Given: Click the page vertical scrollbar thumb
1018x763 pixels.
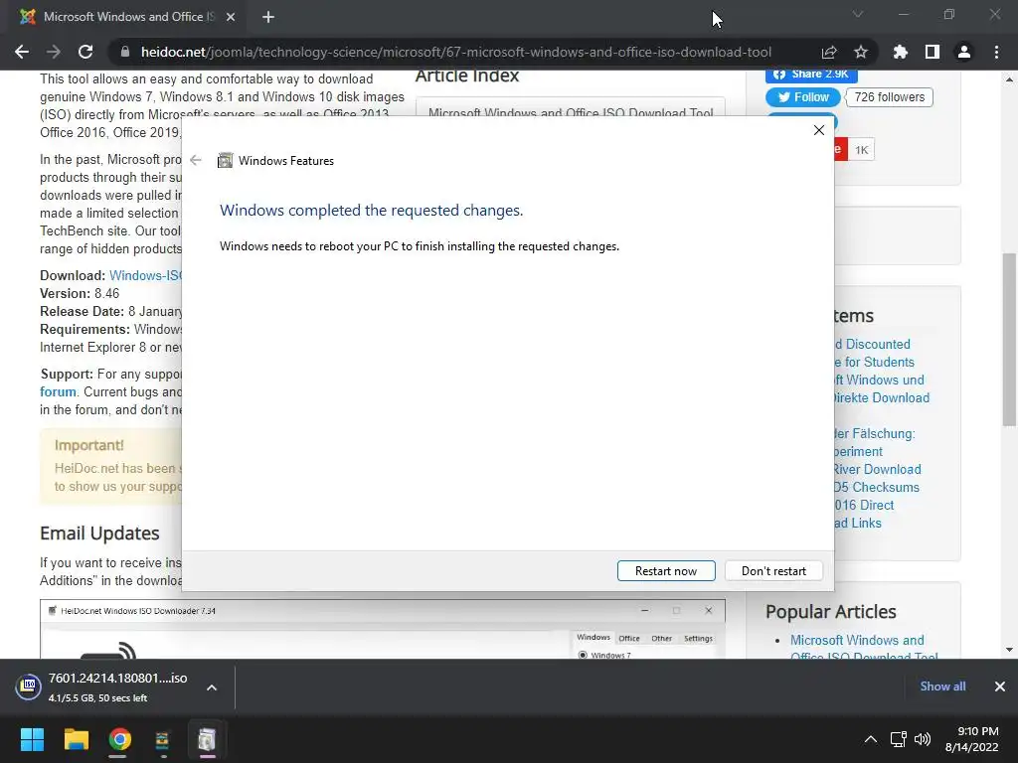Looking at the screenshot, I should pos(1009,340).
